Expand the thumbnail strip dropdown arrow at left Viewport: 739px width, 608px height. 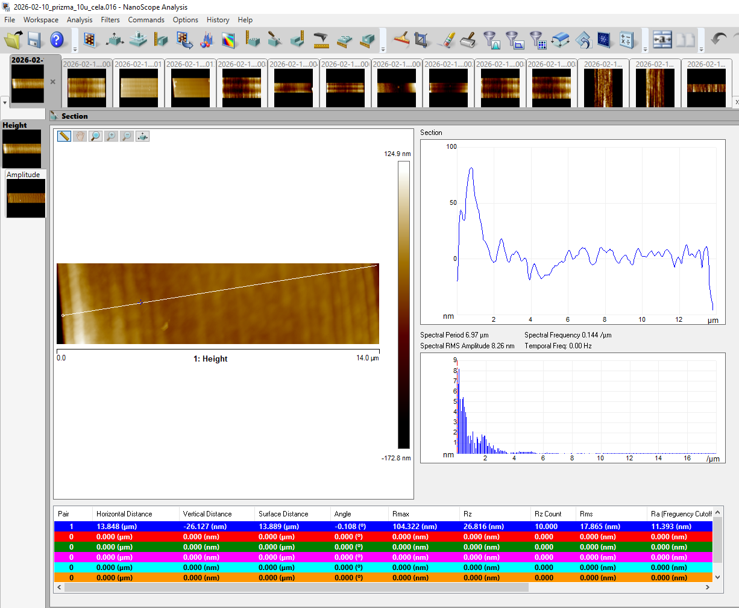tap(5, 102)
